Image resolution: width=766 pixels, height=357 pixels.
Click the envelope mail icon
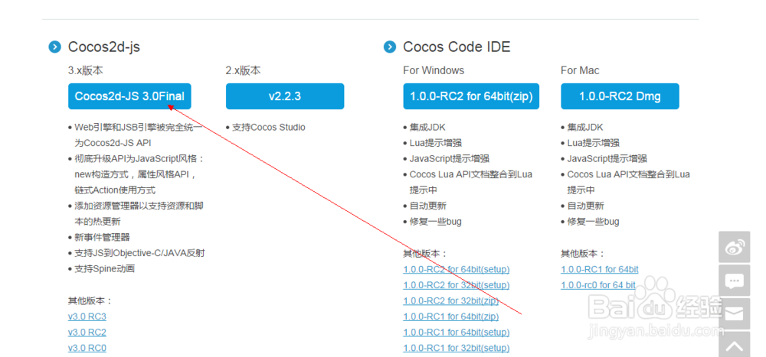pyautogui.click(x=735, y=313)
